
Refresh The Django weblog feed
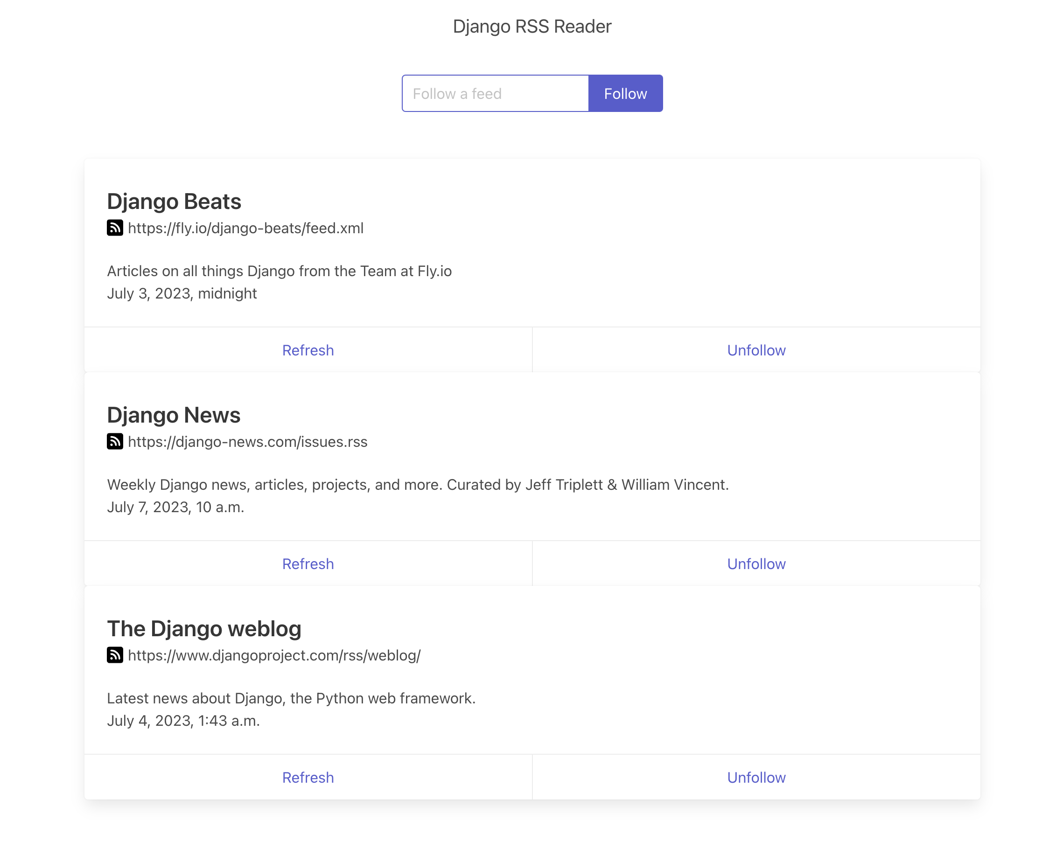point(308,777)
